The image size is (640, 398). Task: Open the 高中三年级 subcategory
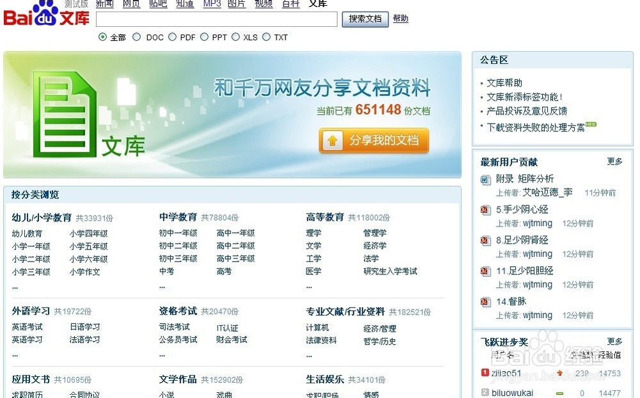pos(236,259)
